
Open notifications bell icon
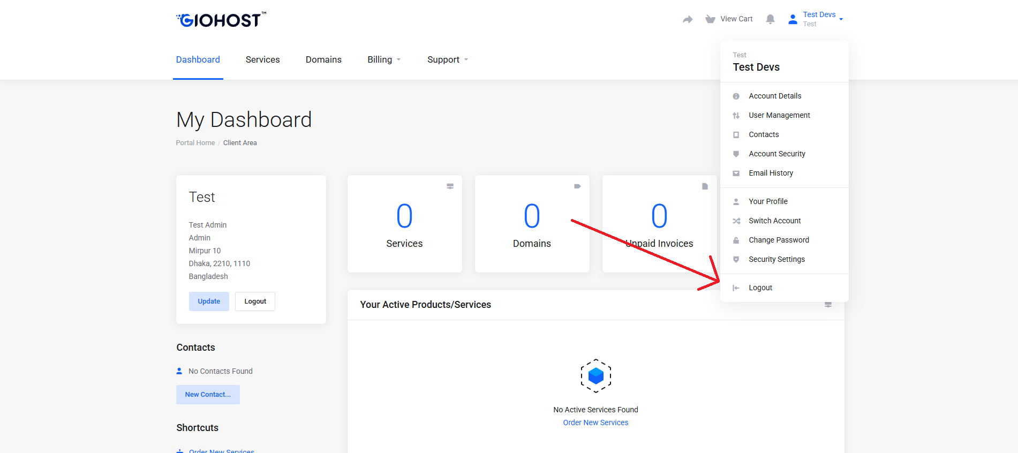[770, 19]
